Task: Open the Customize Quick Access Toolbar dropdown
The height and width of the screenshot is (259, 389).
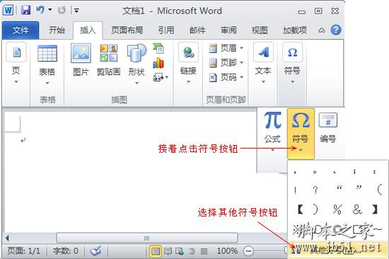Action: coord(76,11)
